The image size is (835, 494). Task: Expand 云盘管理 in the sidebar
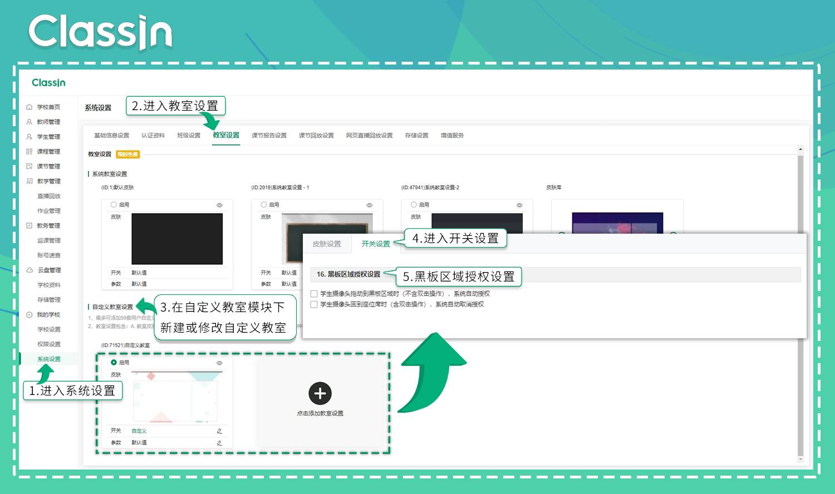coord(49,270)
